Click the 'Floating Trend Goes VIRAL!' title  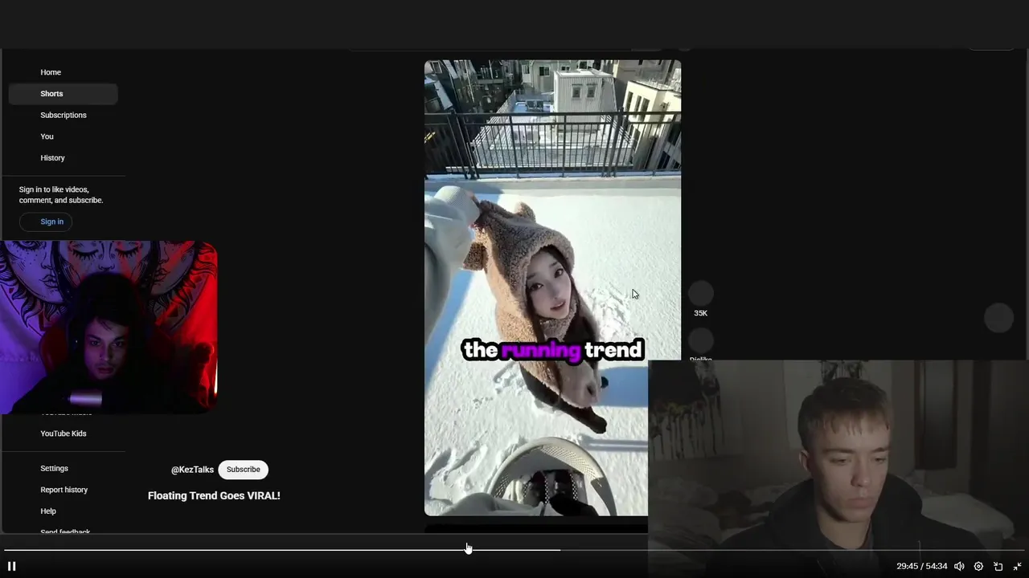214,496
